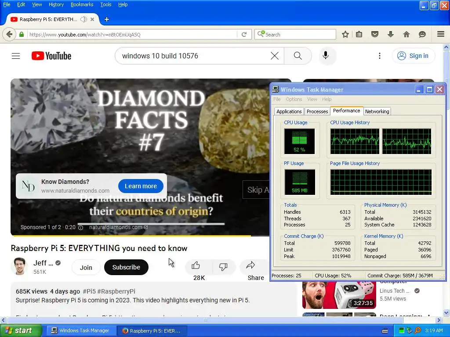The height and width of the screenshot is (337, 450).
Task: Open Task Manager View menu
Action: click(312, 99)
